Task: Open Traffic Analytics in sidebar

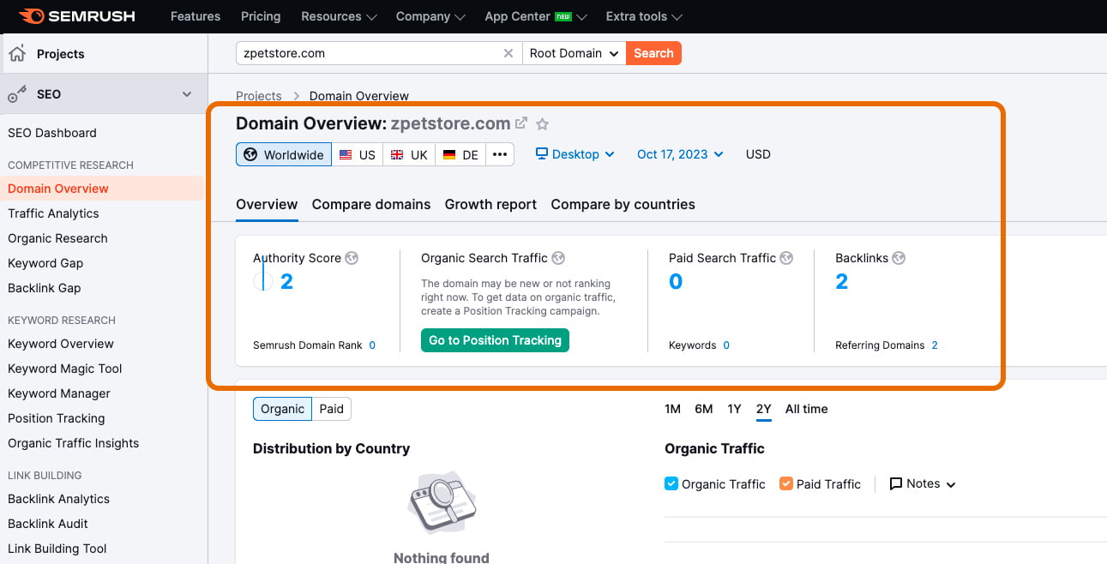Action: 53,213
